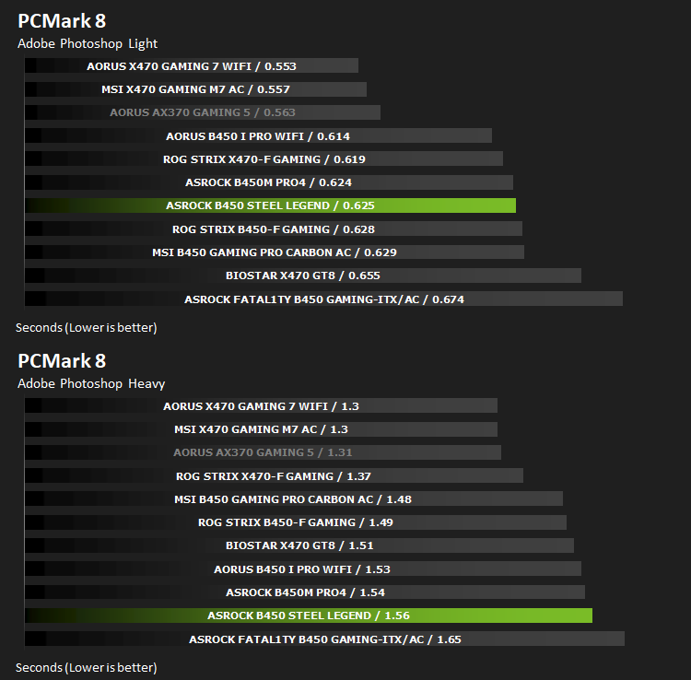Image resolution: width=691 pixels, height=680 pixels.
Task: Click the greyed AORUS AX370 GAMING 5 0.563 bar
Action: click(203, 111)
